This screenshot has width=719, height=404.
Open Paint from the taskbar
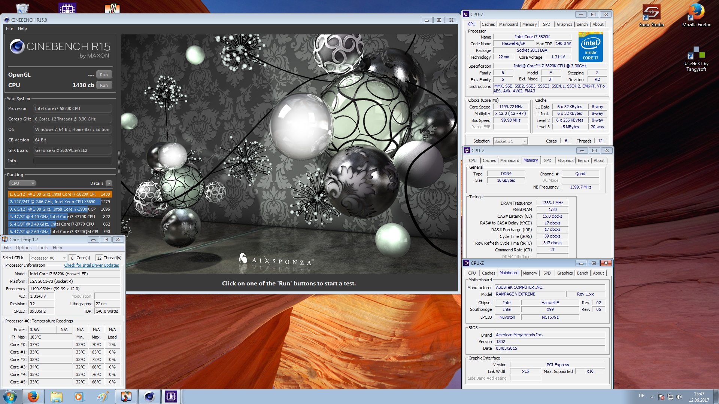tap(102, 397)
